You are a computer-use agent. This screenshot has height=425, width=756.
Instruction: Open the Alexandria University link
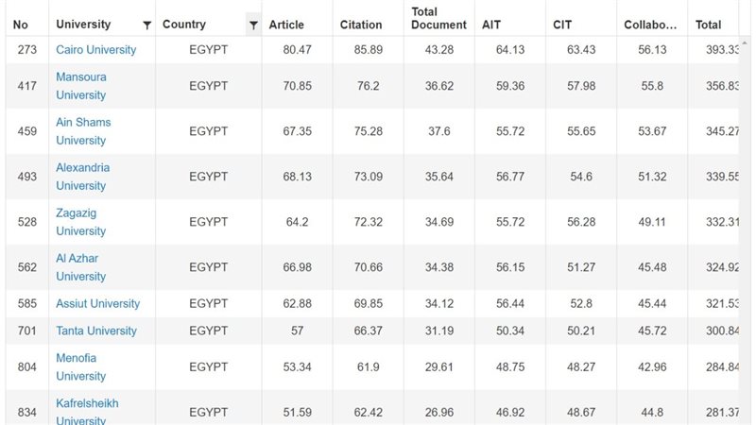click(82, 177)
